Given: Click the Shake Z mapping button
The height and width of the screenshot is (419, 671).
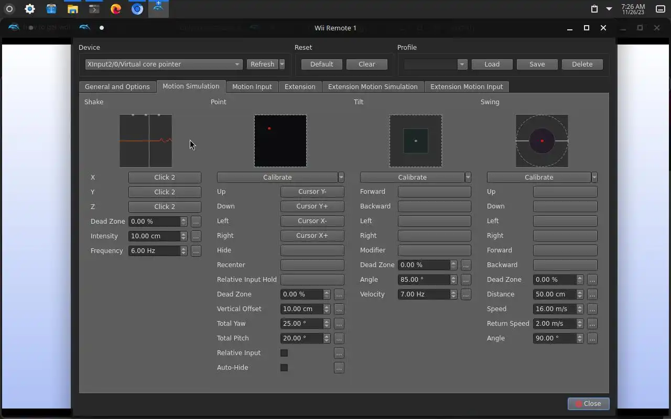Looking at the screenshot, I should [165, 206].
